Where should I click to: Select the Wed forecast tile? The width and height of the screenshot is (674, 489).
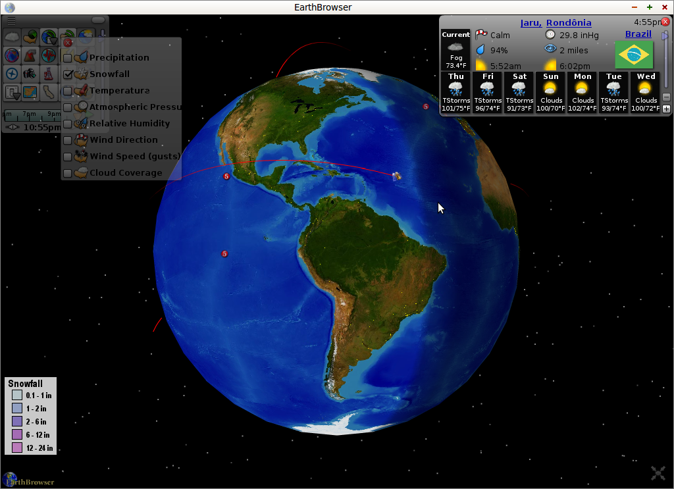646,92
